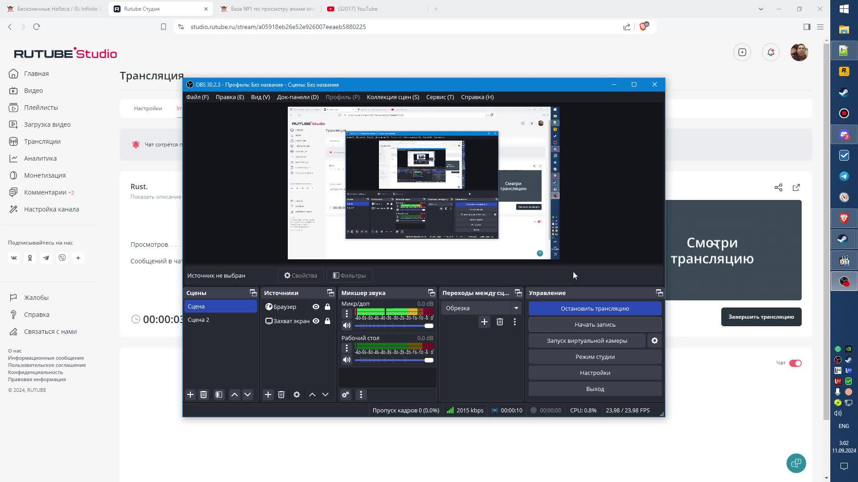Click Остановить трансляцию button

pyautogui.click(x=594, y=308)
